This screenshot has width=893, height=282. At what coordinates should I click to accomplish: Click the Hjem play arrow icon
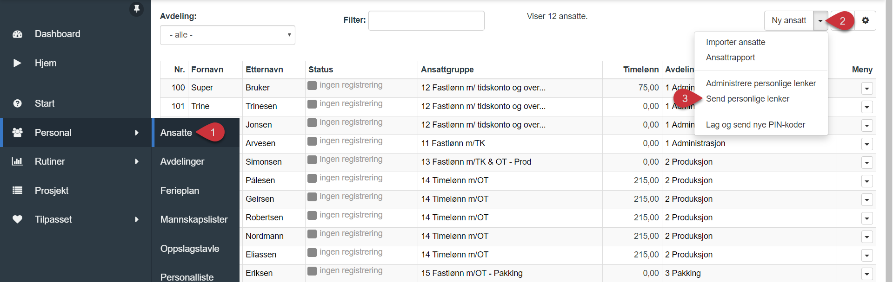coord(17,63)
